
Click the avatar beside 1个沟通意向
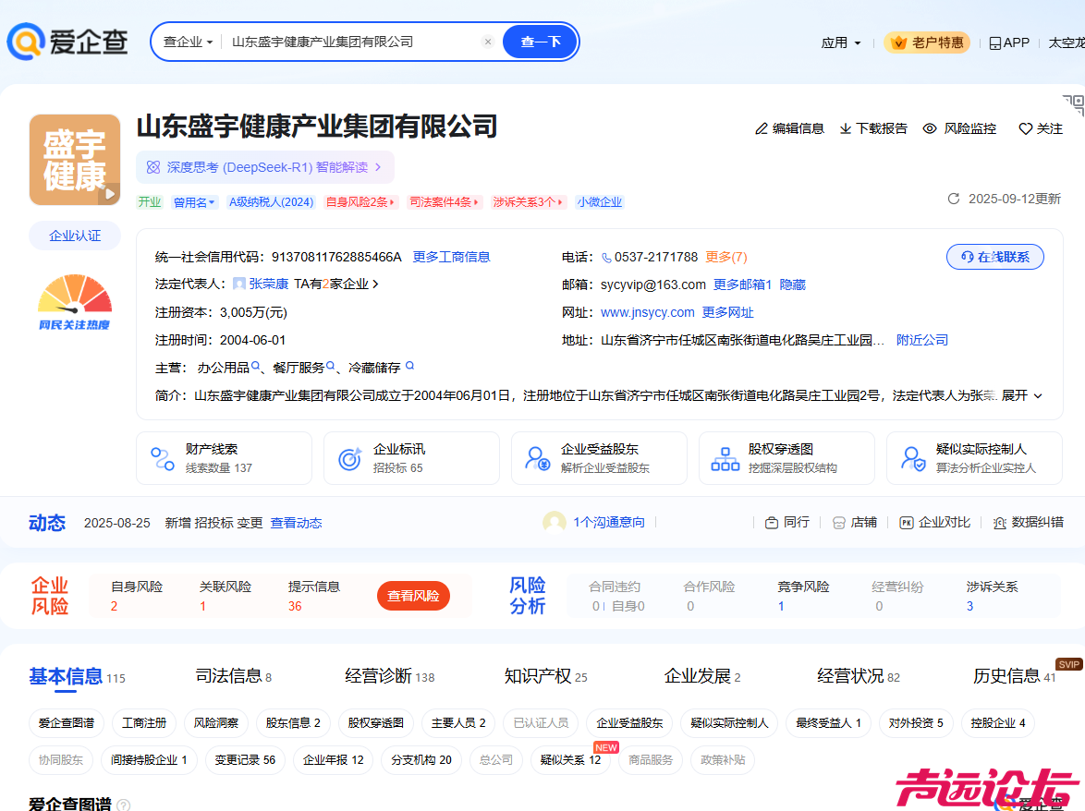[555, 523]
